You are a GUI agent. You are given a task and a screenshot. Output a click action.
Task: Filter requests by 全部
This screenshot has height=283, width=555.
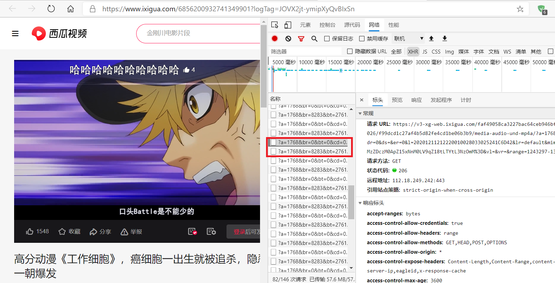tap(396, 51)
